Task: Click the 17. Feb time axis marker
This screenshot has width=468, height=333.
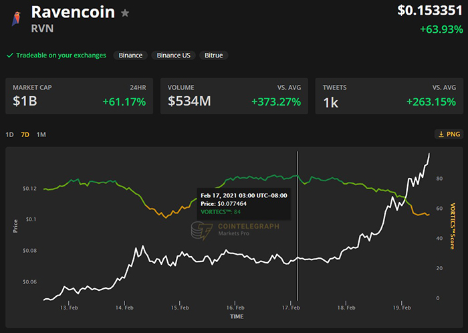Action: pyautogui.click(x=289, y=308)
